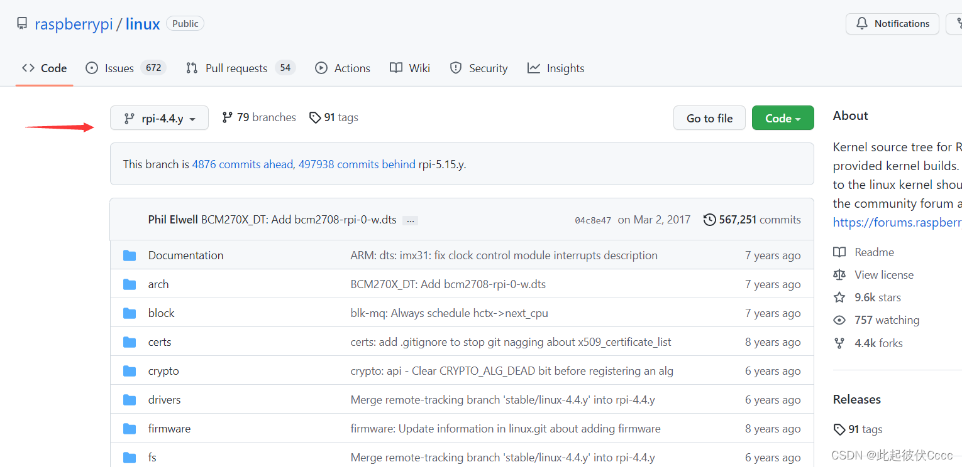
Task: Click the bell icon in Notifications
Action: tap(861, 24)
